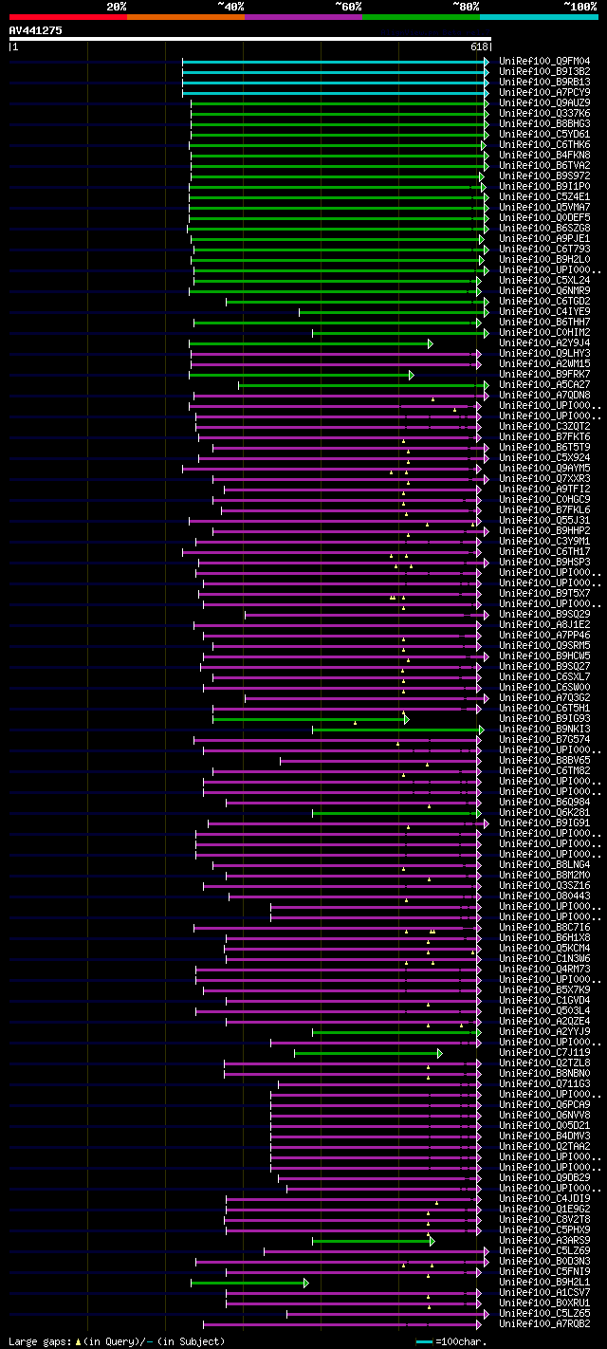Select hit label UniRef100_A7RQB2

pos(544,1323)
